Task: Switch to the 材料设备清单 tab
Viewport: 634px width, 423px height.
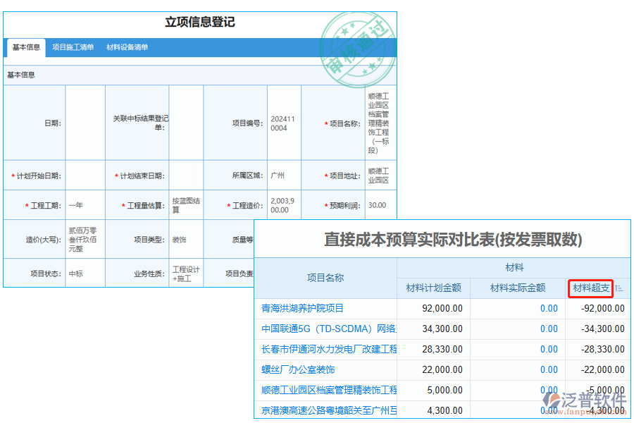Action: (127, 48)
